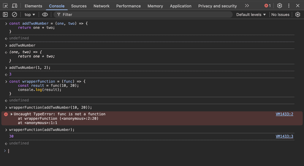Open the VM1433:2 source link
Viewport: 304px width, 166px height.
pyautogui.click(x=284, y=114)
